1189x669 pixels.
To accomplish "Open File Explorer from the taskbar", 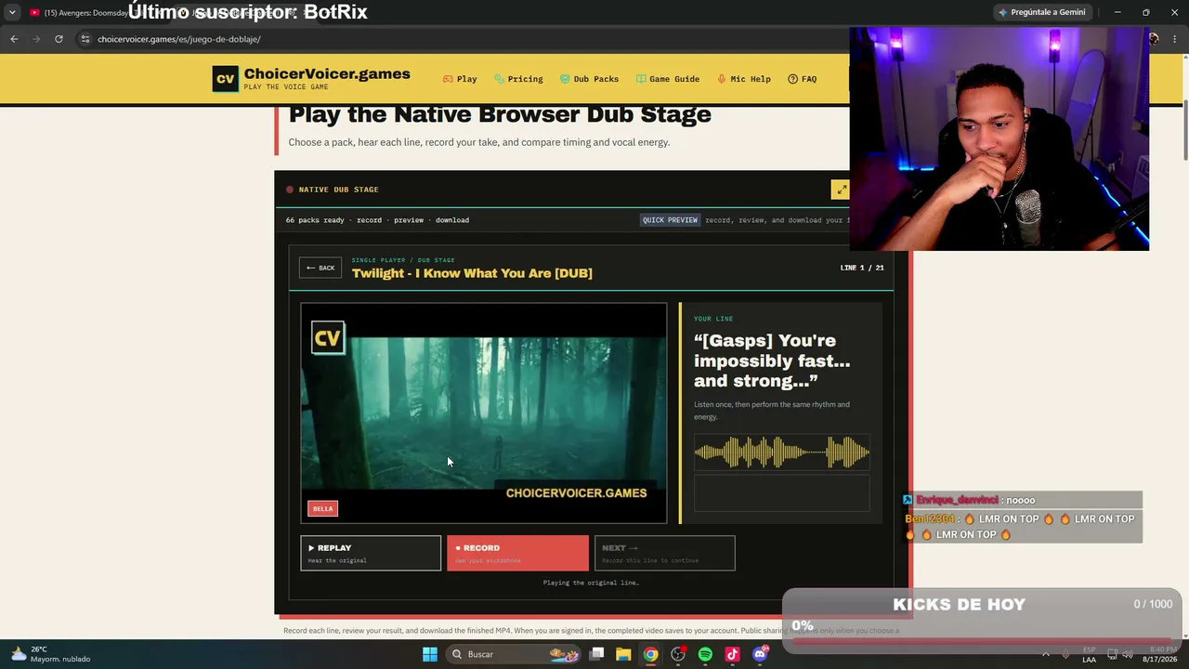I will coord(624,654).
